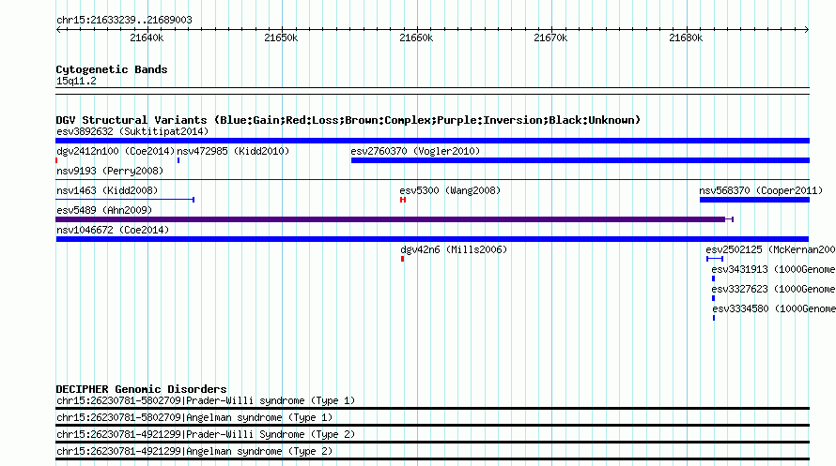Image resolution: width=836 pixels, height=466 pixels.
Task: Open nsv1463 (Kidd2008) variant label
Action: tap(107, 190)
